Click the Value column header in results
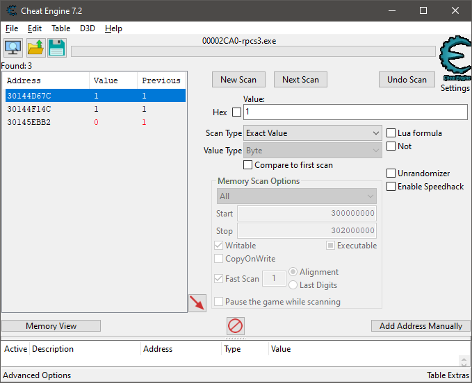Screen dimensions: 472x383 [113, 80]
